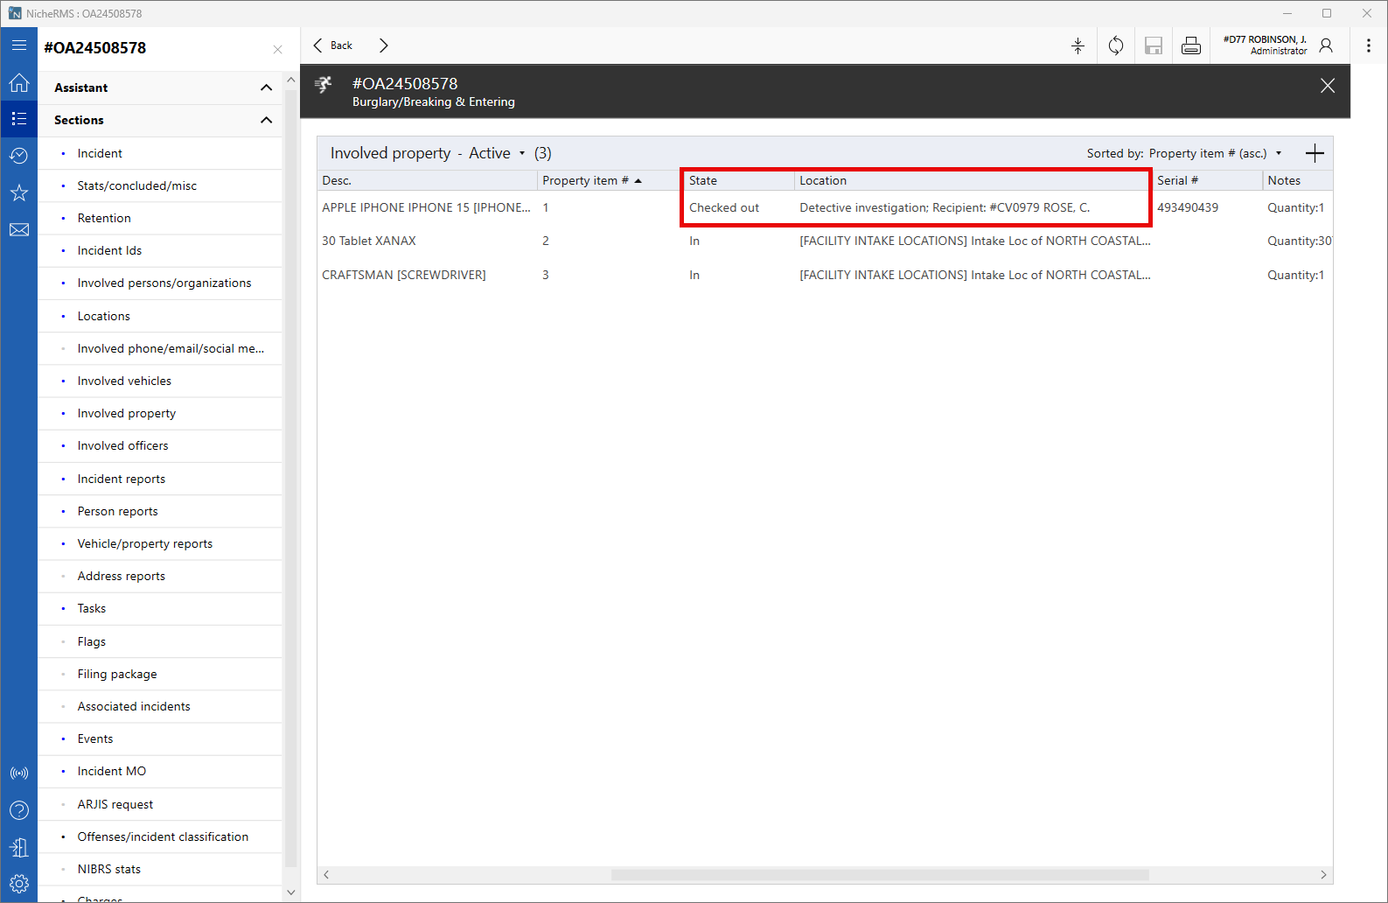Open the APPLE IPHONE property row
Viewport: 1388px width, 903px height.
[426, 207]
